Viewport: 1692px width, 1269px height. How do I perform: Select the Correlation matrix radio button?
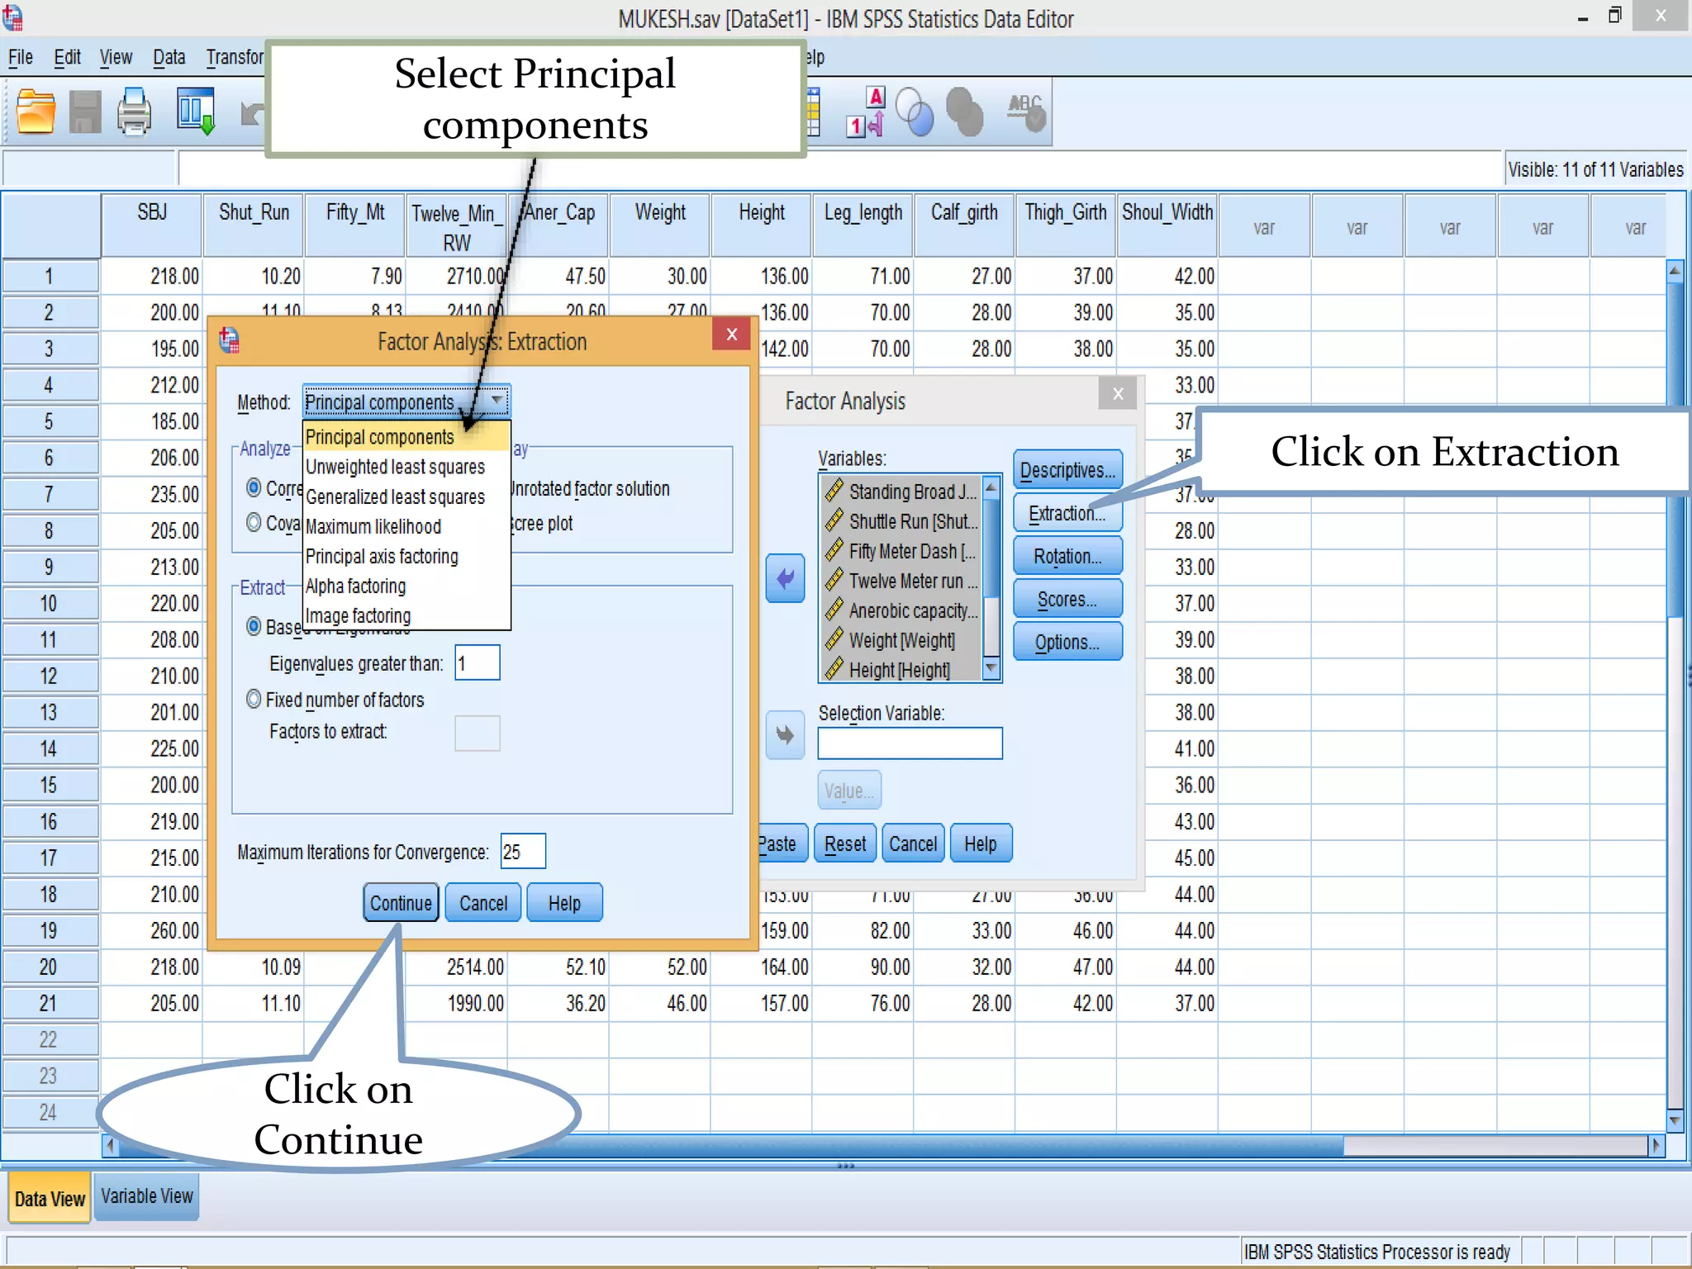coord(254,487)
